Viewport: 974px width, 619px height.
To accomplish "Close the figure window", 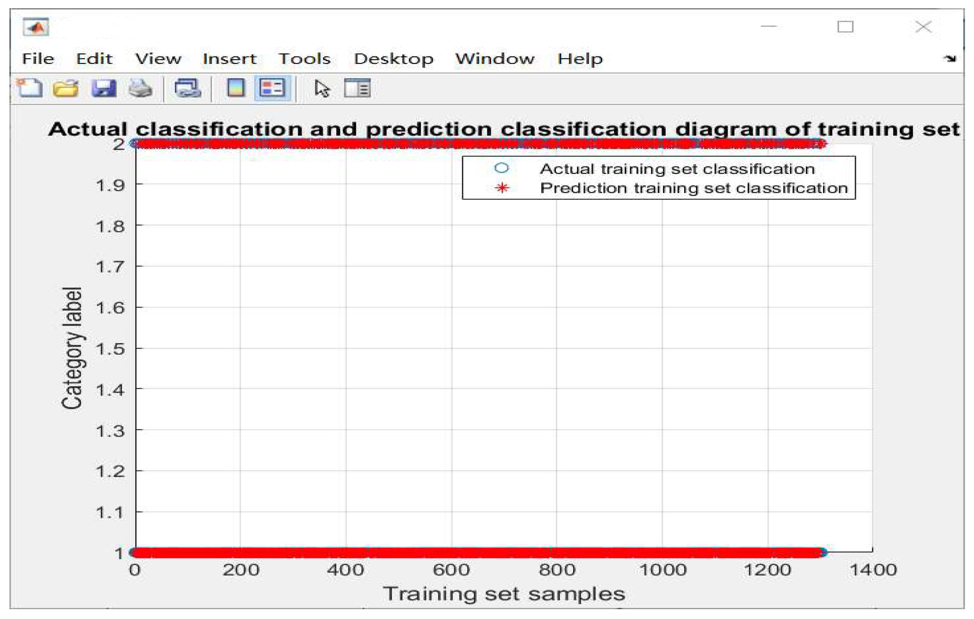I will pyautogui.click(x=923, y=27).
